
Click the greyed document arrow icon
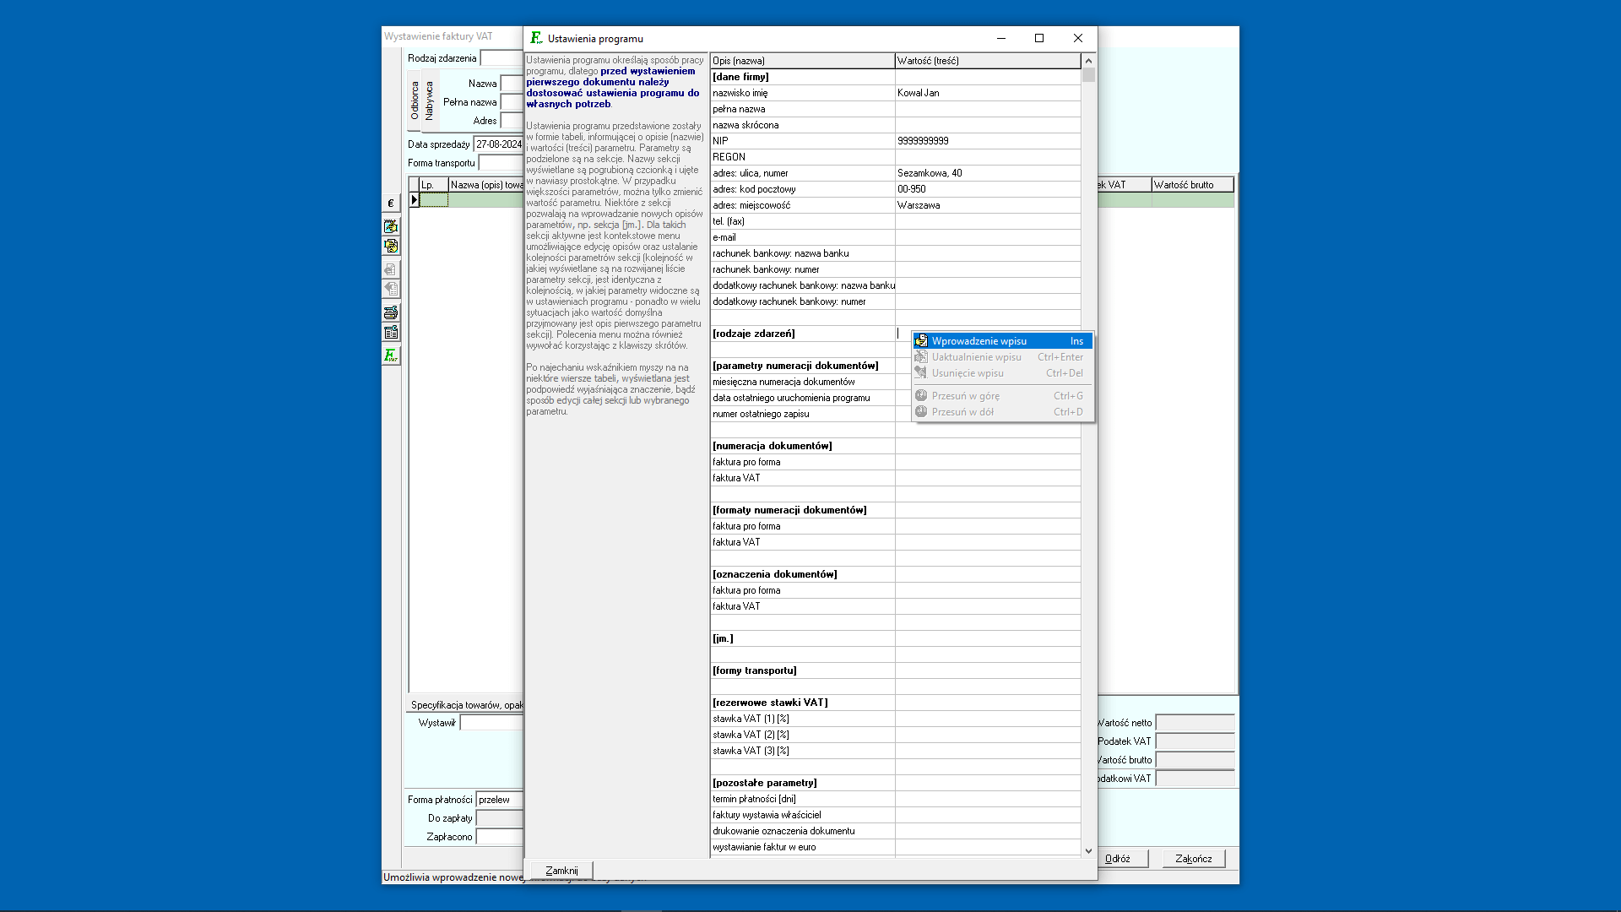tap(391, 269)
